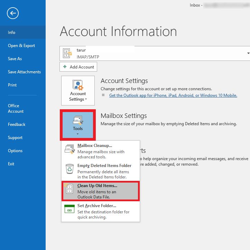Select Clean Up Old Items option

pos(101,191)
